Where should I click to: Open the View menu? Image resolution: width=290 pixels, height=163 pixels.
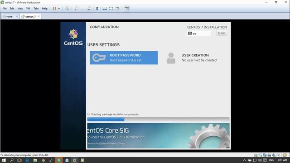[20, 9]
